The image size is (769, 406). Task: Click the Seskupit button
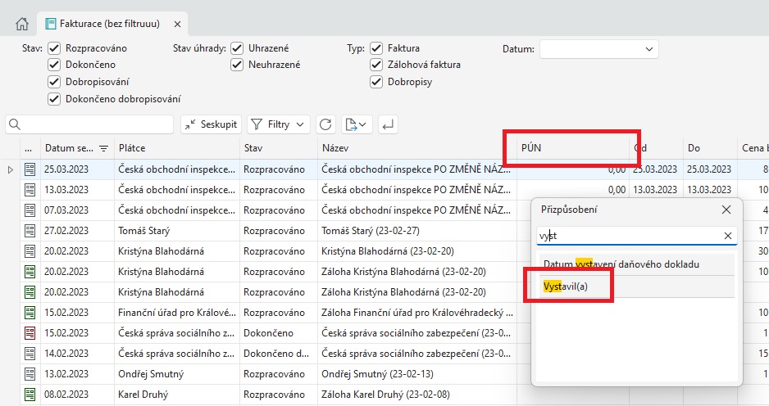click(x=210, y=124)
